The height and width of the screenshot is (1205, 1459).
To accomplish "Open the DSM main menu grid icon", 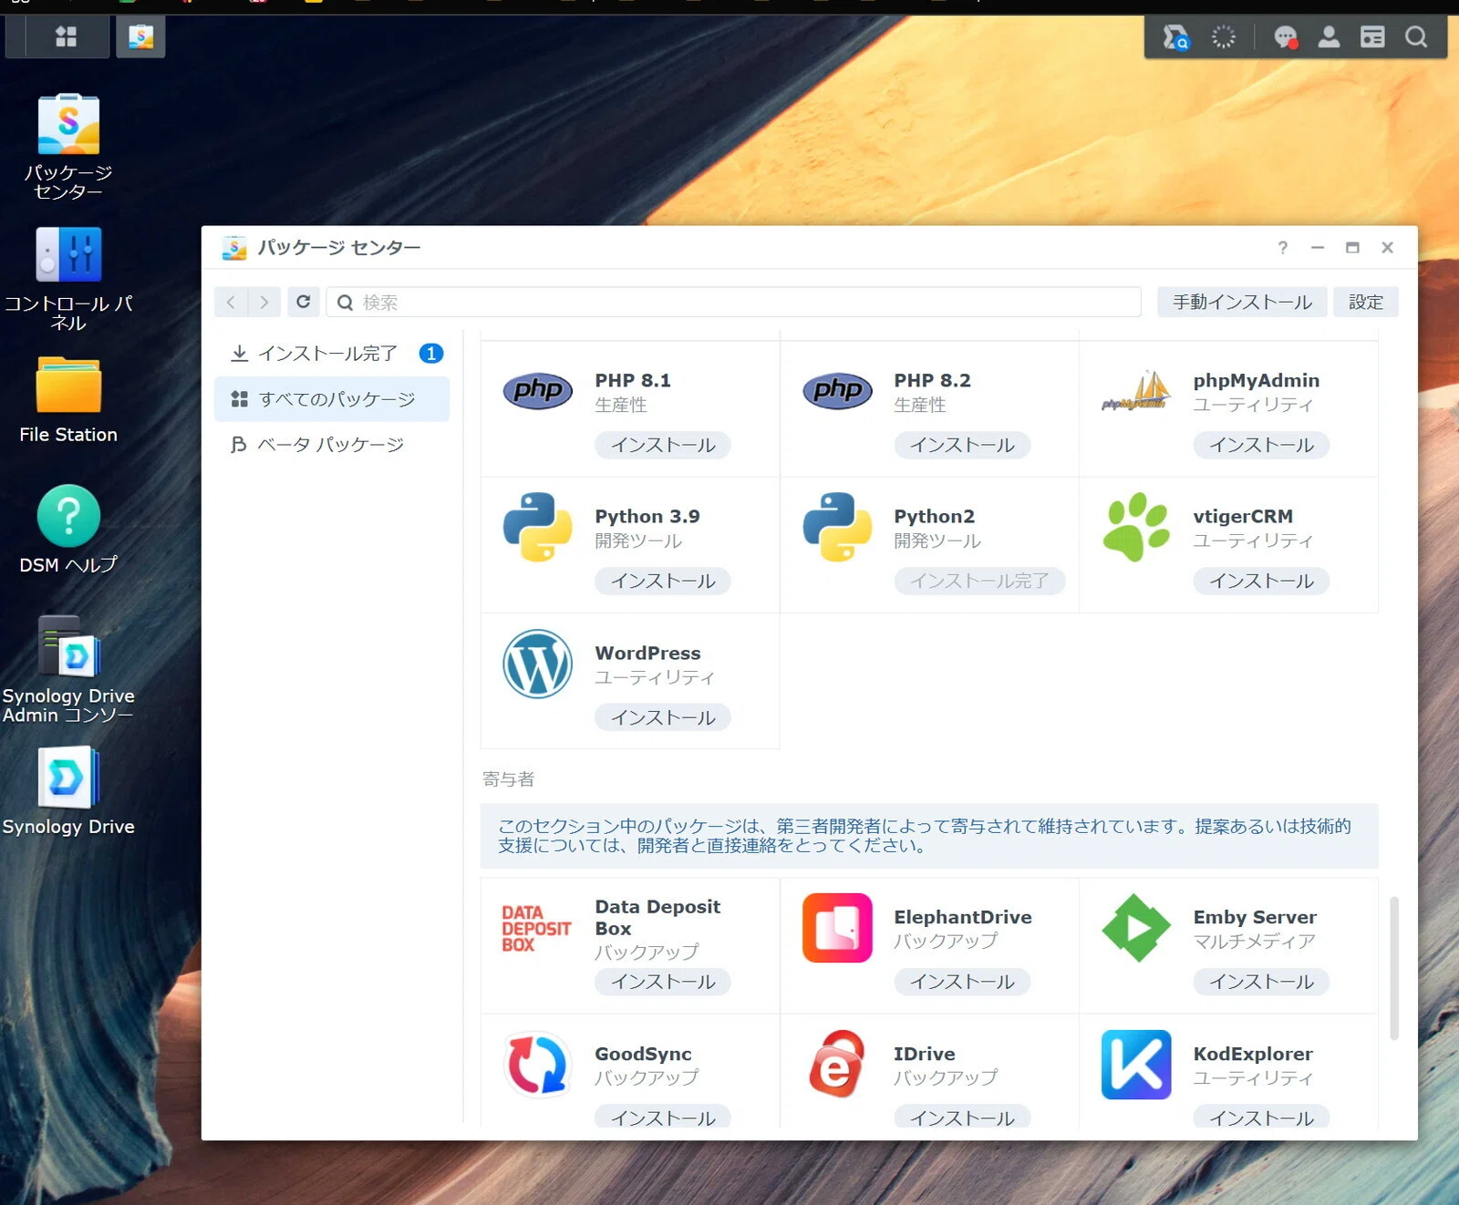I will tap(66, 37).
